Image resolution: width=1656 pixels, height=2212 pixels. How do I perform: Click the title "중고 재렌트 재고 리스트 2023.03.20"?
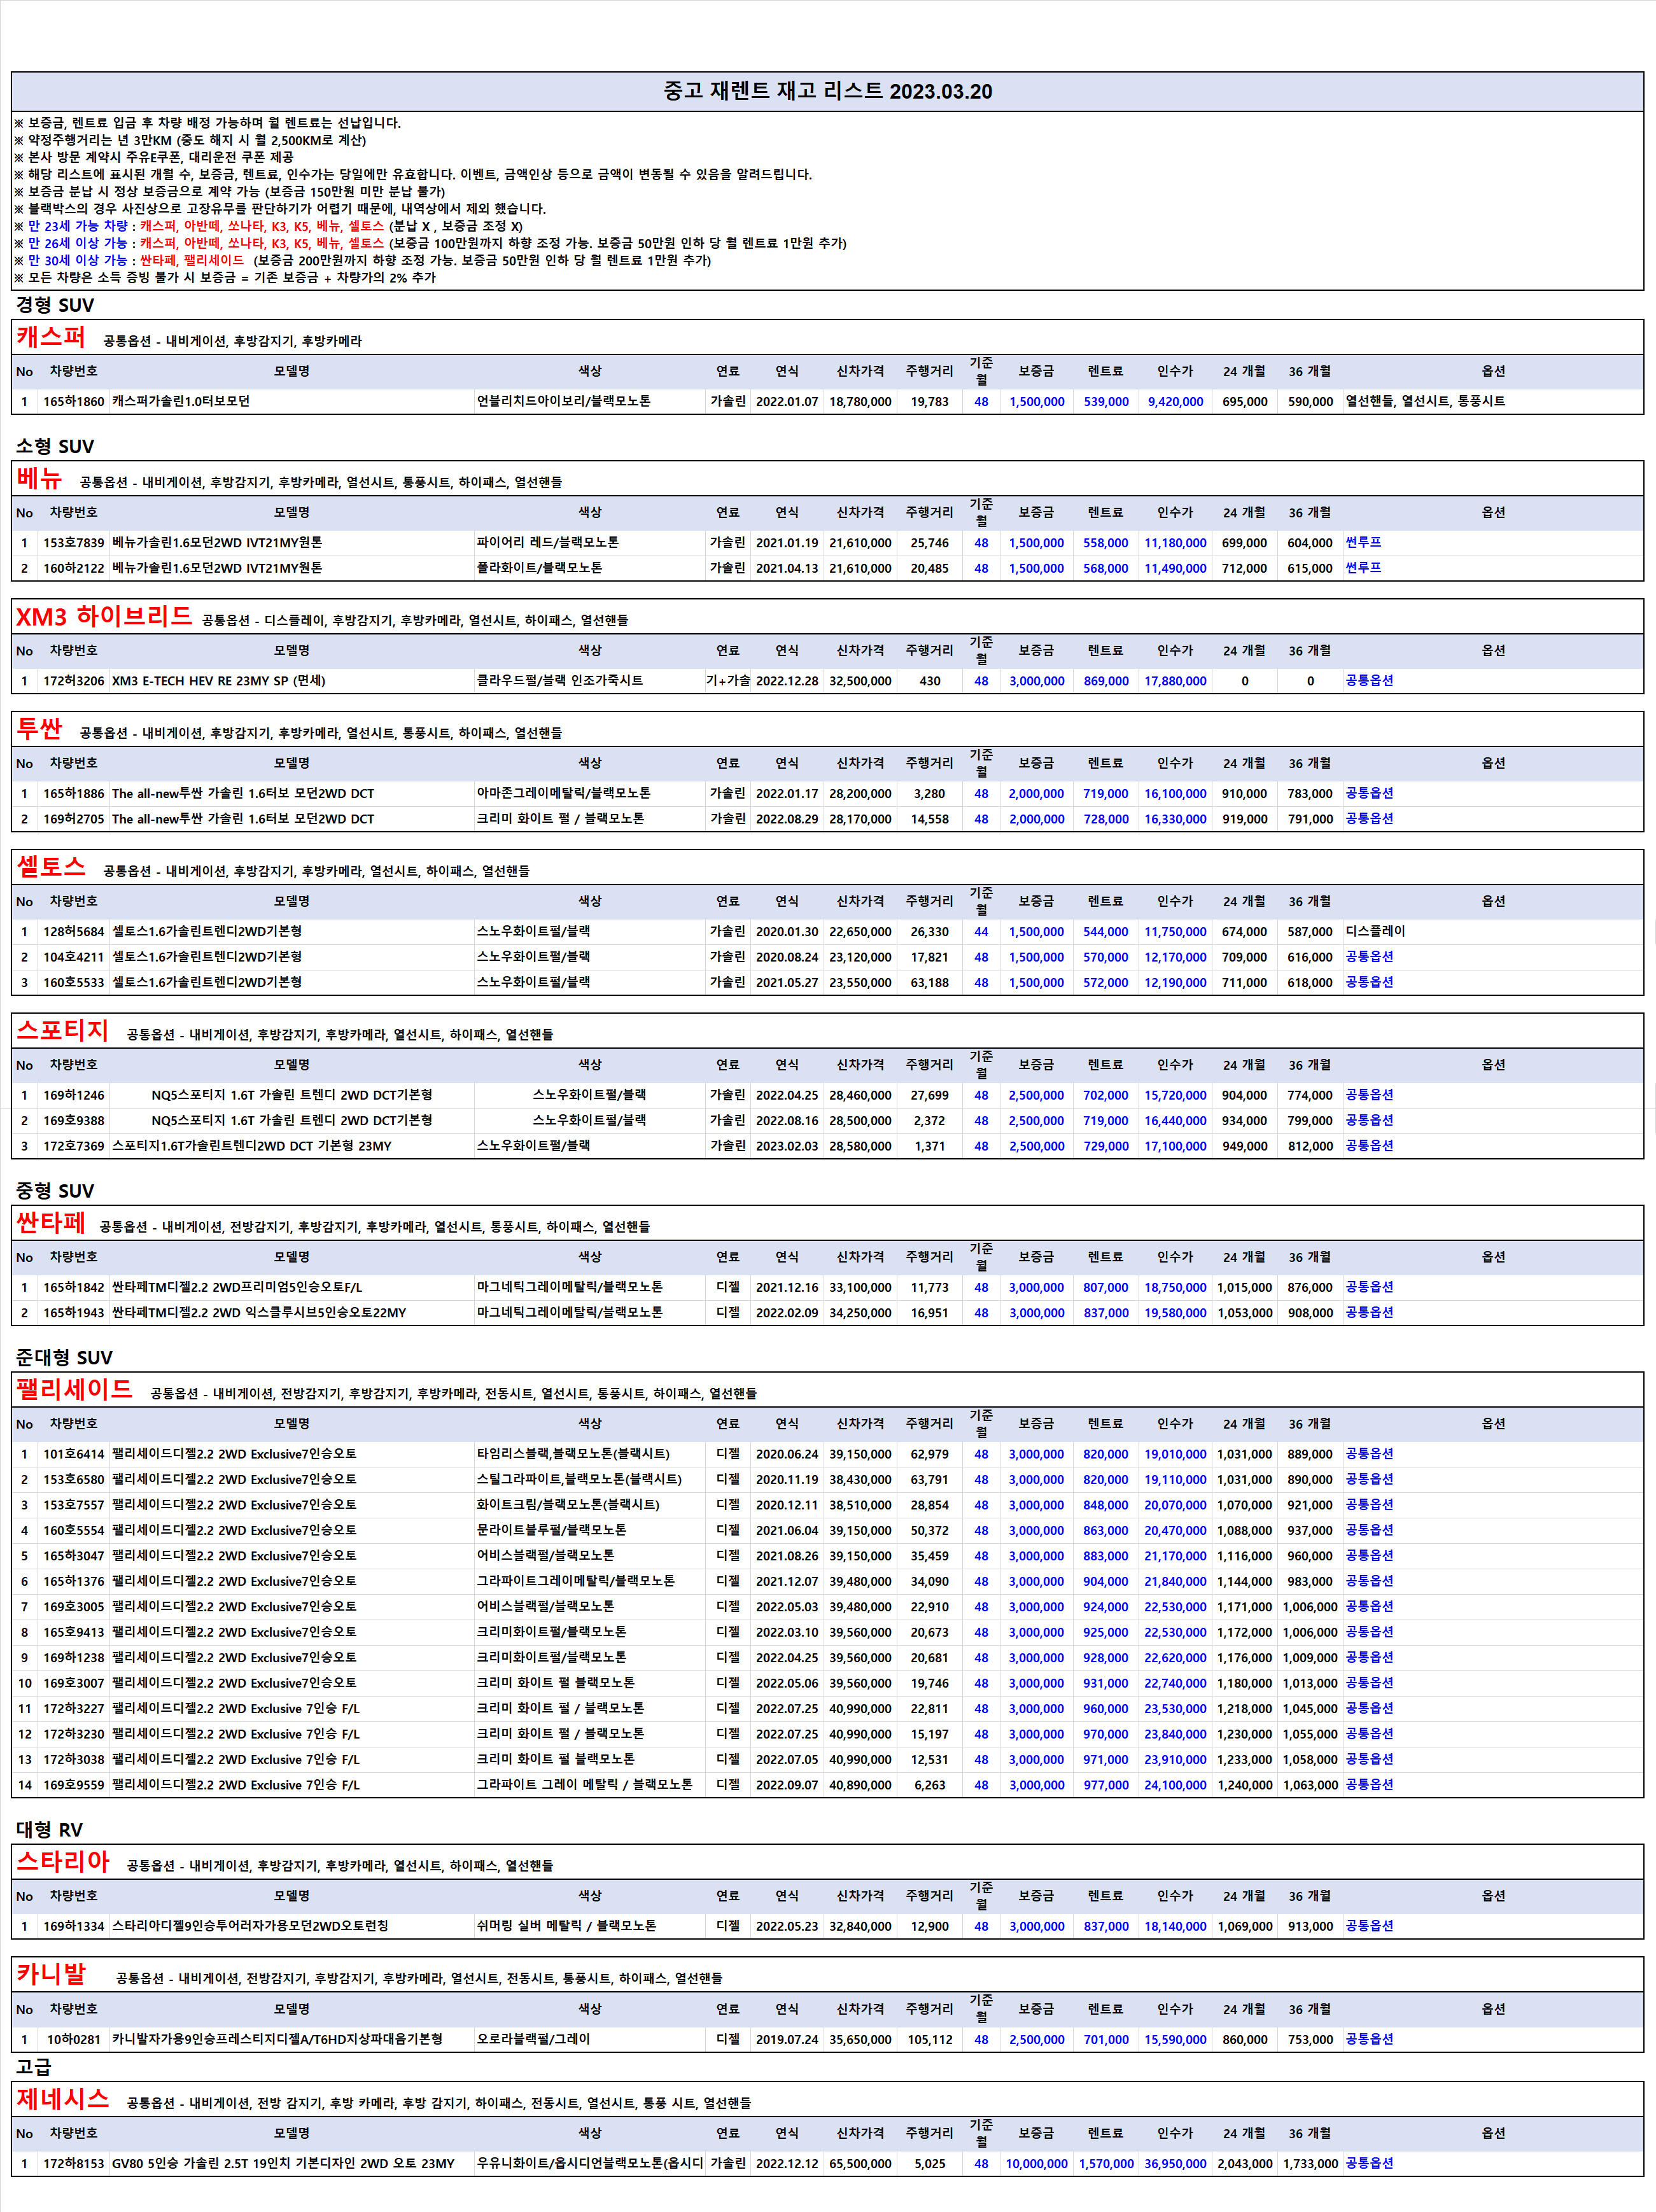pyautogui.click(x=828, y=91)
